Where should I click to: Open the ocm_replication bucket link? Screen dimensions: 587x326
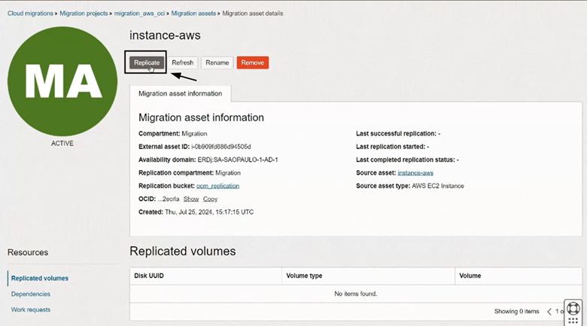tap(217, 186)
